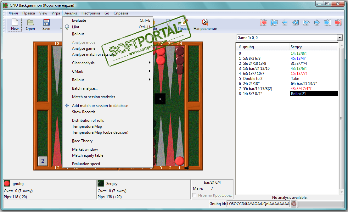Select move 14: 13/8?! by Sergey
This screenshot has height=212, width=348.
coord(299,53)
